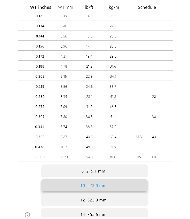
Task: Click the STD schedule label
Action: [139, 137]
